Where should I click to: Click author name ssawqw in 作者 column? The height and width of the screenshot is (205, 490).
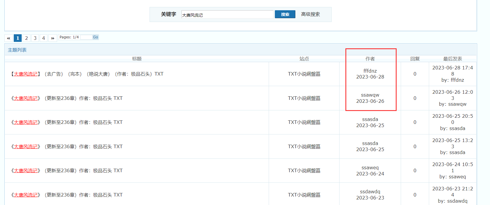[370, 95]
